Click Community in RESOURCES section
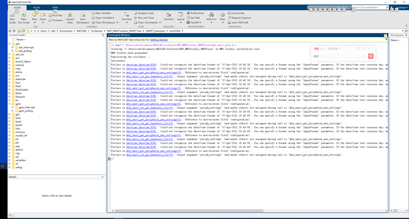The image size is (409, 219). coord(236,13)
